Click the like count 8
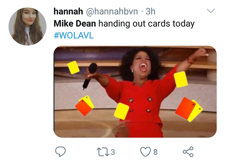 pos(155,152)
